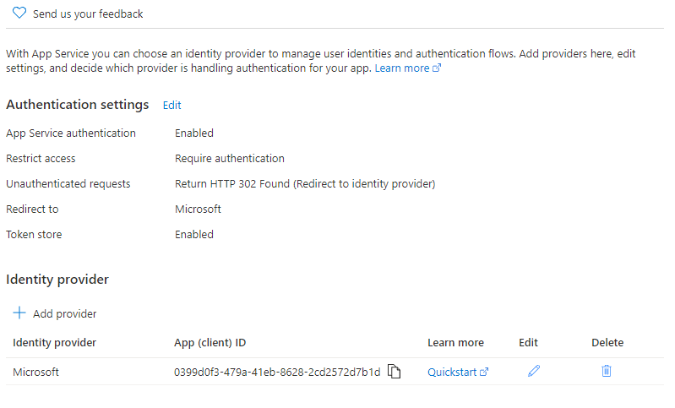Screen dimensions: 675x408
Task: Click the Quickstart external link icon
Action: pos(484,372)
